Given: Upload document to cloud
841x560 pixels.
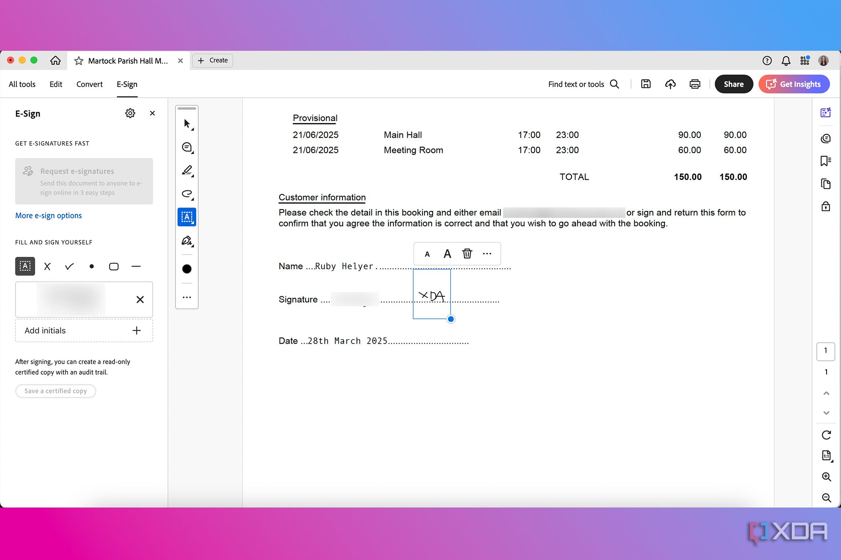Looking at the screenshot, I should click(670, 84).
